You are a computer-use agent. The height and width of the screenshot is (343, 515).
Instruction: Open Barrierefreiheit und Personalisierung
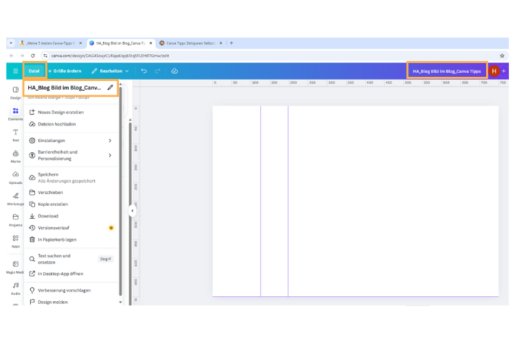tap(71, 155)
